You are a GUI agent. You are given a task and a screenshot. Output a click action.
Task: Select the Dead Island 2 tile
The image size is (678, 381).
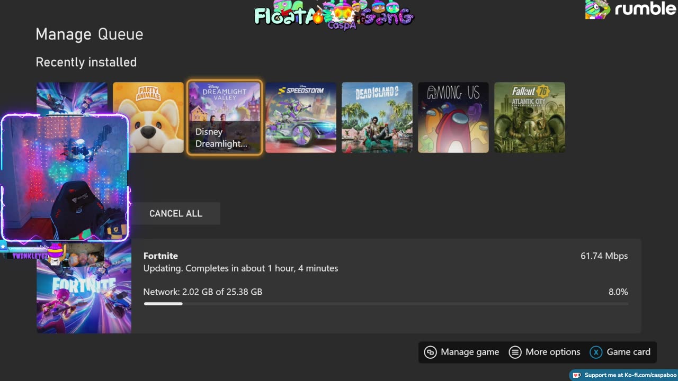click(377, 117)
